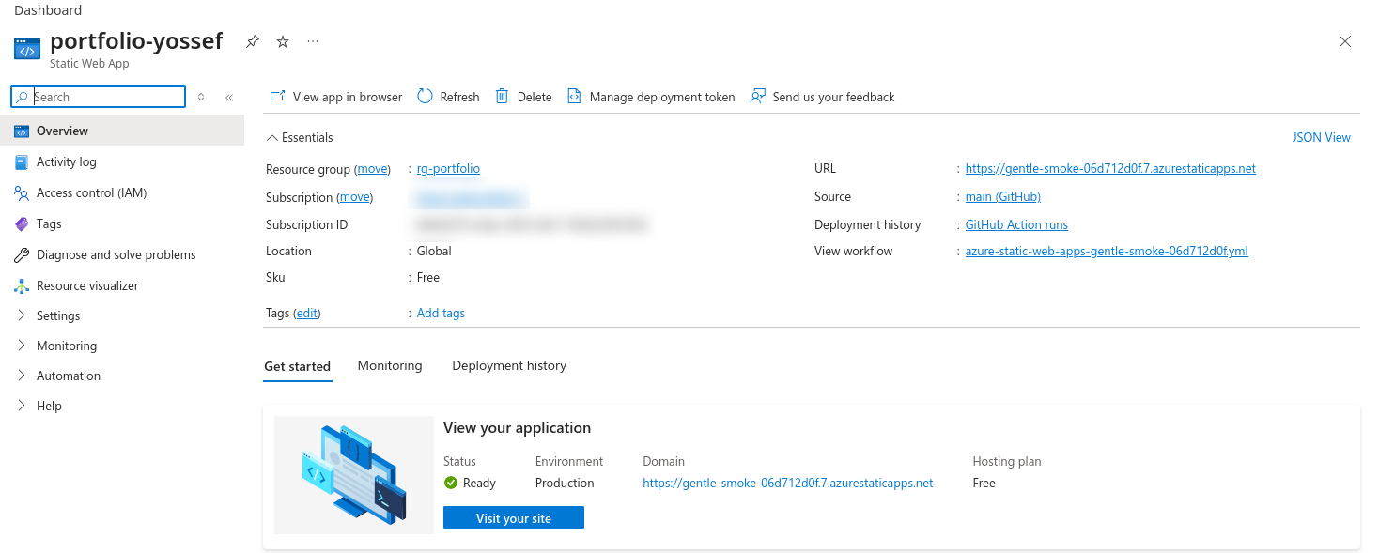Click Visit your site button

click(x=514, y=518)
